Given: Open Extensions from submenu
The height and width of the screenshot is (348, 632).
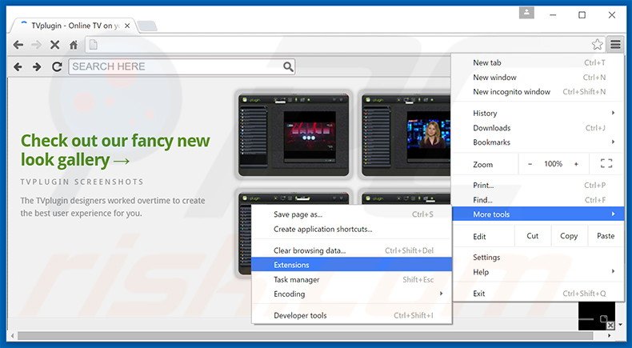Looking at the screenshot, I should click(x=352, y=265).
